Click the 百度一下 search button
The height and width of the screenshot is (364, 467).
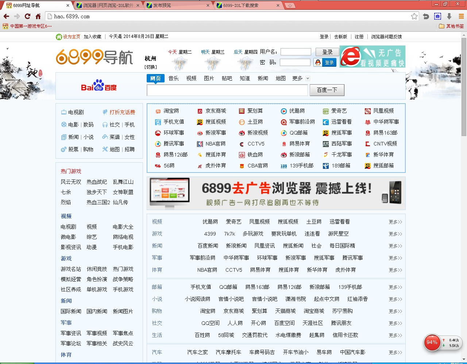pos(327,90)
